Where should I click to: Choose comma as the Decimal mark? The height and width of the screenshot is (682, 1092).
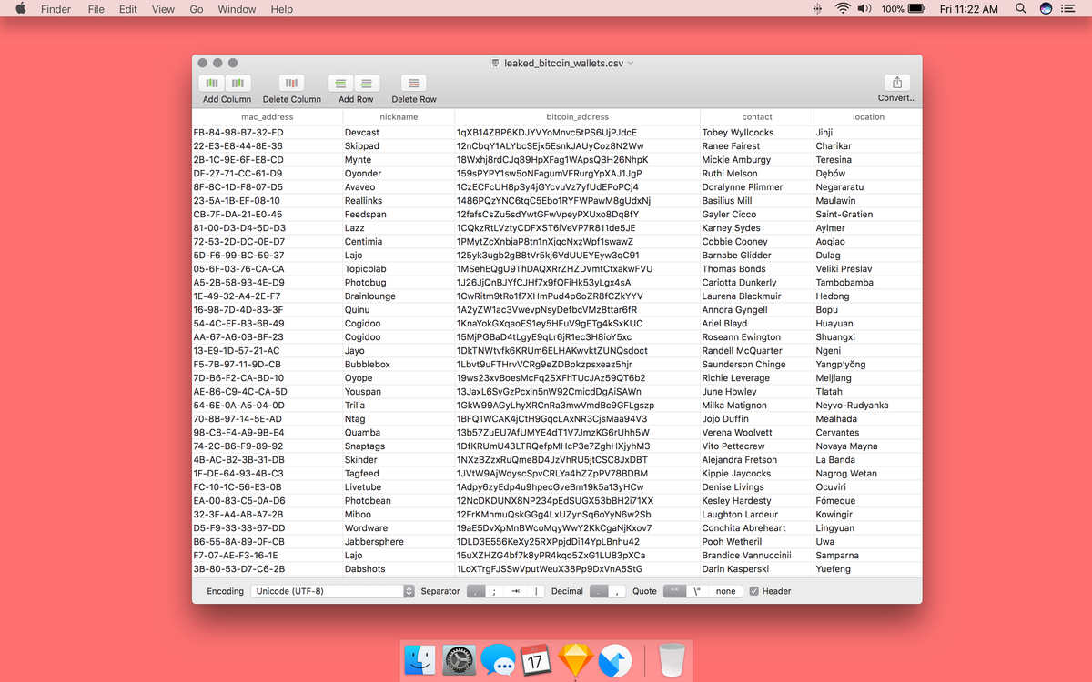point(618,591)
